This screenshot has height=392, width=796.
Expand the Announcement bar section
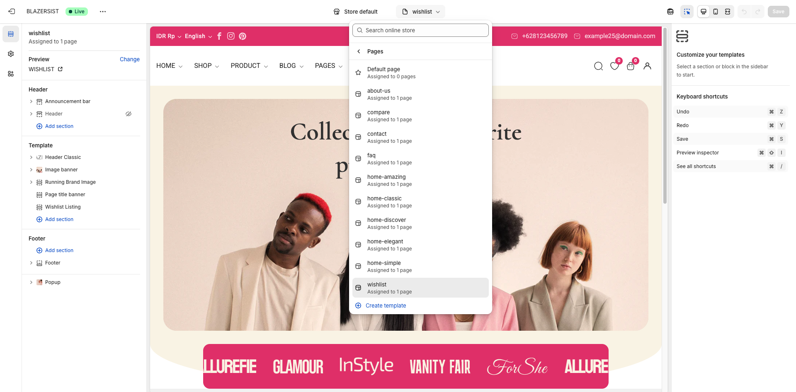[x=31, y=101]
